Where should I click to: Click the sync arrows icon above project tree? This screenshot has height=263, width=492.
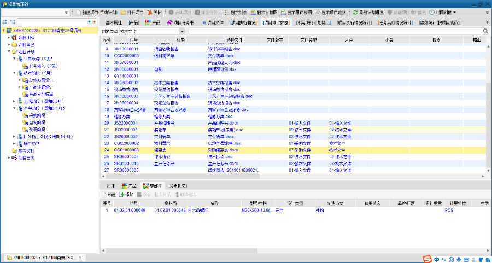tap(5, 22)
